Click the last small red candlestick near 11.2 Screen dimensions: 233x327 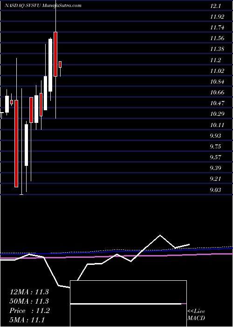[60, 64]
